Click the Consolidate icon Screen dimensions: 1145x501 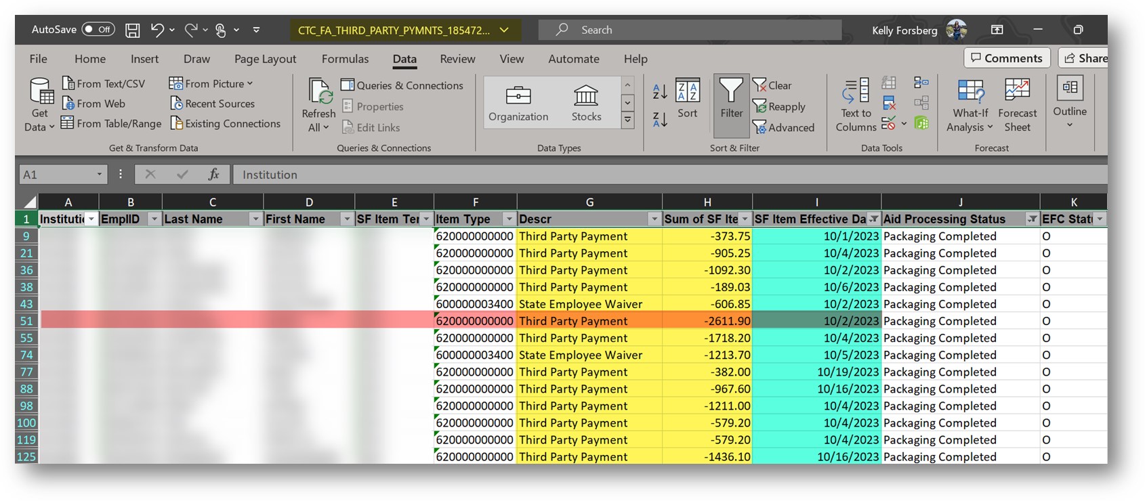[921, 83]
